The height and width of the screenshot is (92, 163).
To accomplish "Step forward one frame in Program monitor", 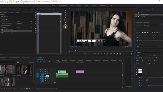I will [x=104, y=54].
